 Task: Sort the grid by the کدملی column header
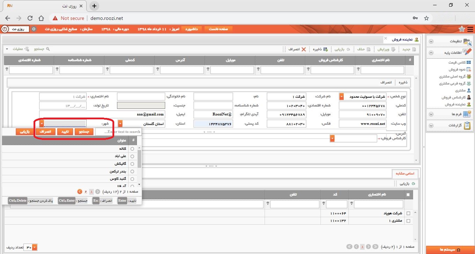130,60
